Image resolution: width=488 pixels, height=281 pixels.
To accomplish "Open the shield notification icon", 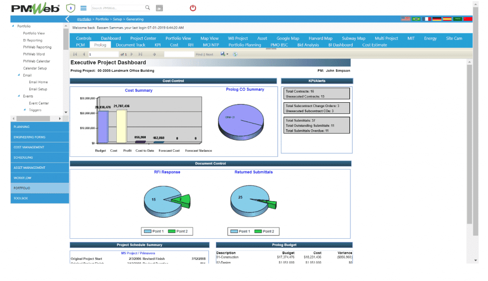I will (x=71, y=8).
